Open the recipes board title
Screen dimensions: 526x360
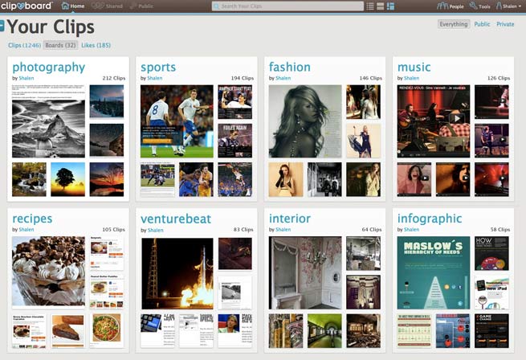(32, 219)
